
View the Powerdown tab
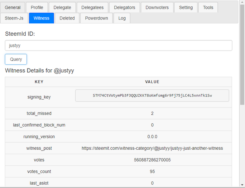(96, 18)
